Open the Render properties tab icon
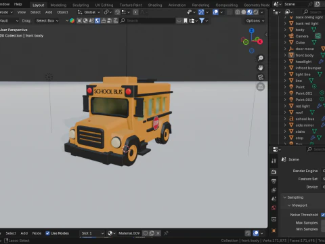This screenshot has width=325, height=244. click(274, 172)
